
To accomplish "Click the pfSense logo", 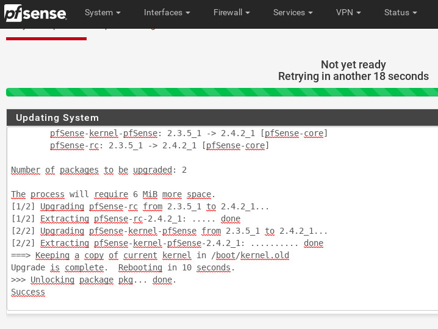I will 34,13.
